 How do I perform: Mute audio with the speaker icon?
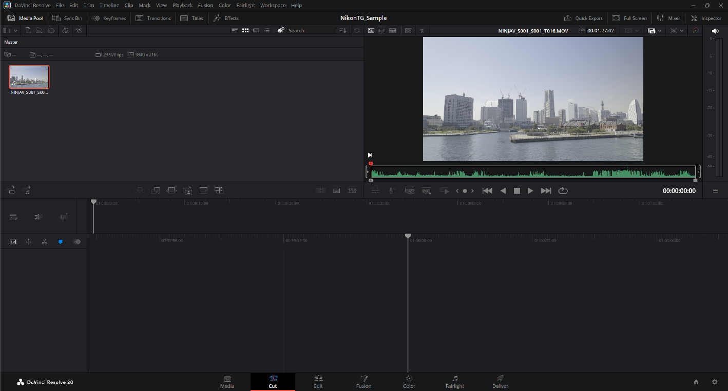point(715,31)
